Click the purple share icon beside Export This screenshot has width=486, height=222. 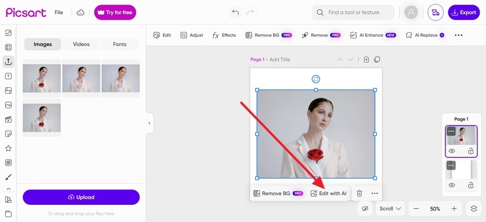point(436,13)
